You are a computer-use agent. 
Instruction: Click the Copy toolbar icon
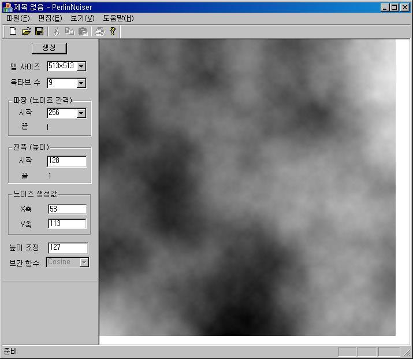70,31
